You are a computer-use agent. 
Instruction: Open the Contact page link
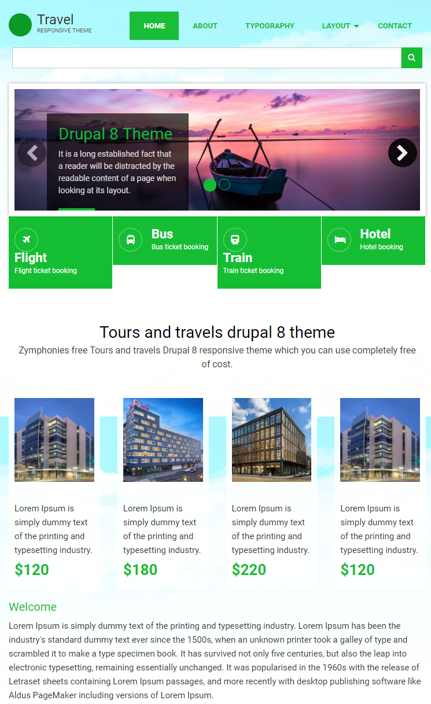click(x=395, y=26)
